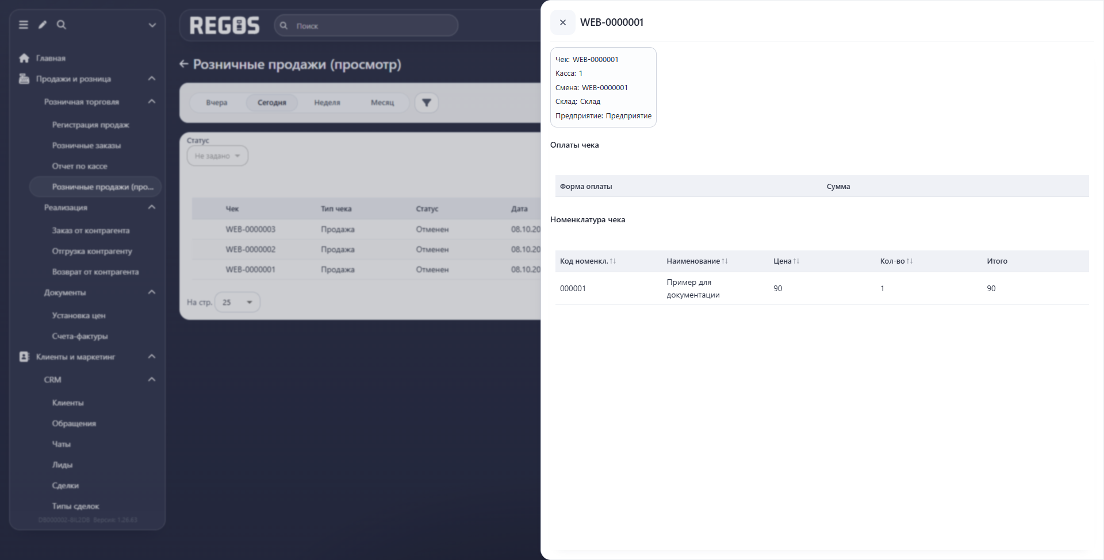Open Розничные заказы menu item

86,145
